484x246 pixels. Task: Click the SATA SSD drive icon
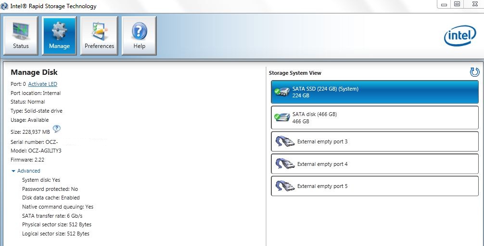pos(281,92)
